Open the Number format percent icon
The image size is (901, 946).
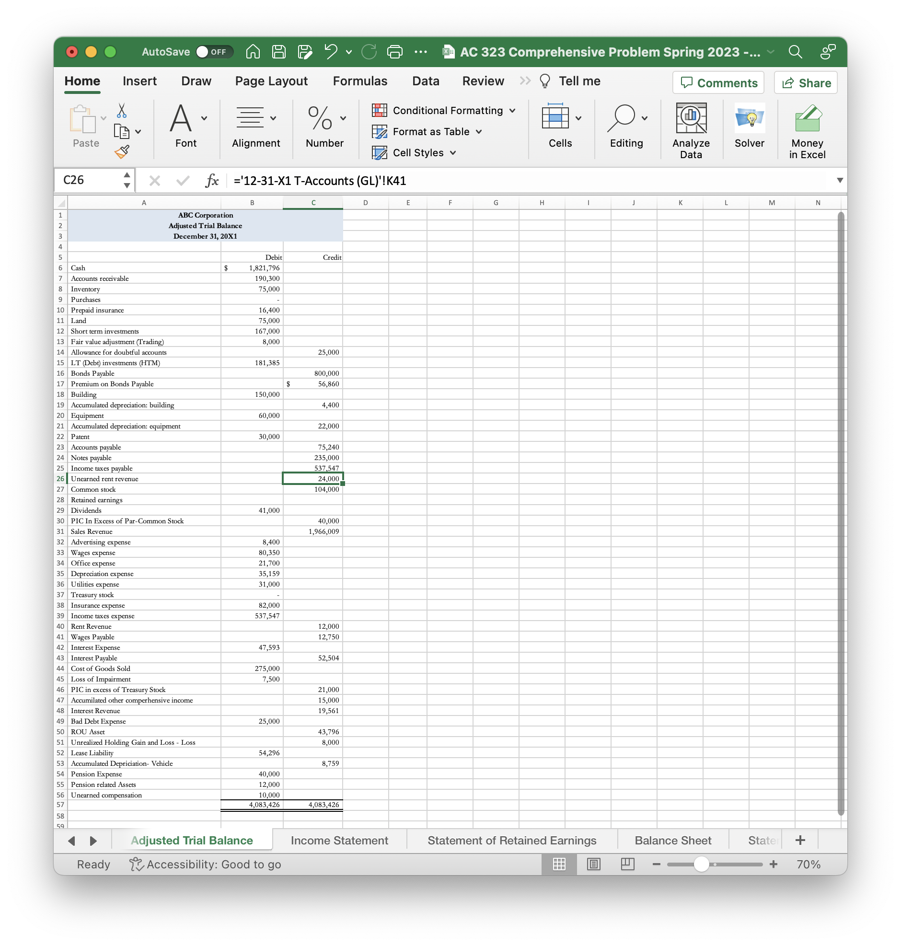[320, 117]
